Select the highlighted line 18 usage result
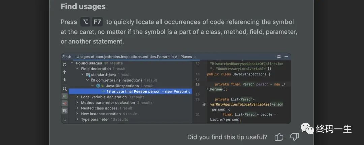Image resolution: width=364 pixels, height=145 pixels. (x=130, y=91)
